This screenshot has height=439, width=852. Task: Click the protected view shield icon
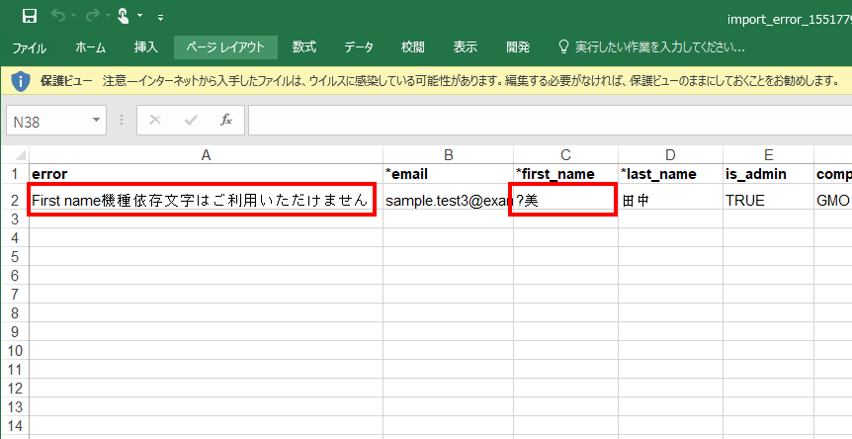20,79
